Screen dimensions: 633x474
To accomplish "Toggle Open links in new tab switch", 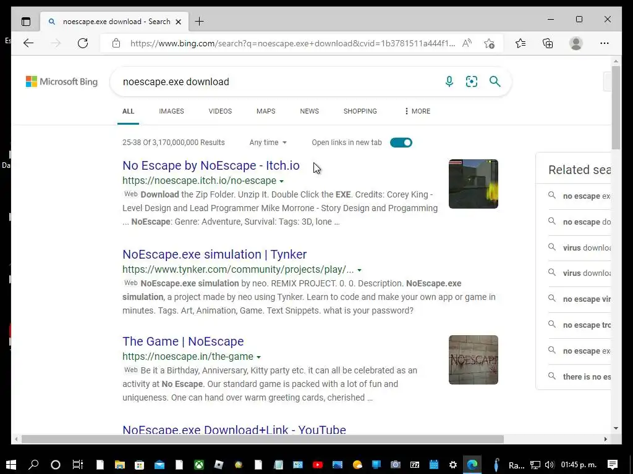I will (x=401, y=143).
